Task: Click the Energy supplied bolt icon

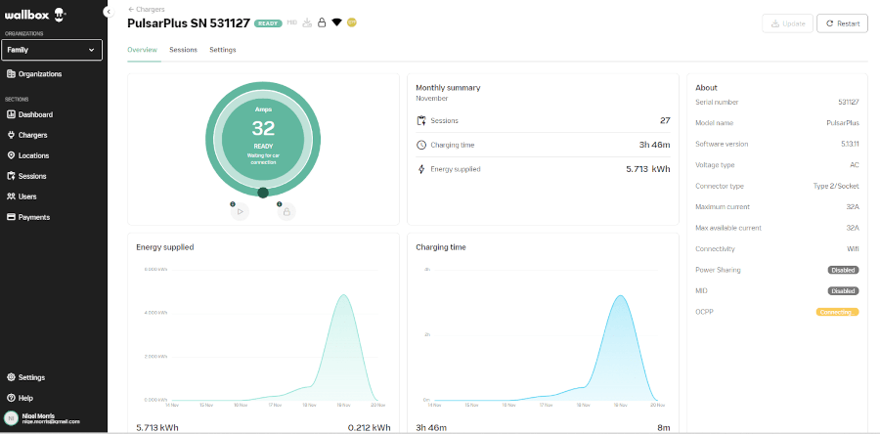Action: [x=421, y=169]
